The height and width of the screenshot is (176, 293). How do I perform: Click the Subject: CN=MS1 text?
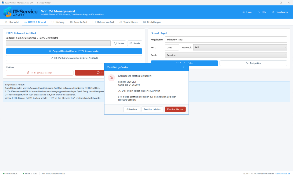[127, 82]
